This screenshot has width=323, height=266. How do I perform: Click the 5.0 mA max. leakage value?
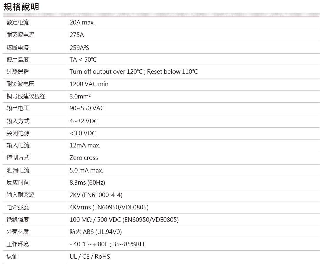tap(86, 170)
